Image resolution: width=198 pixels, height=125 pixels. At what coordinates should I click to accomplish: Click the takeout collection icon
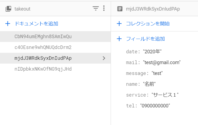8,9
